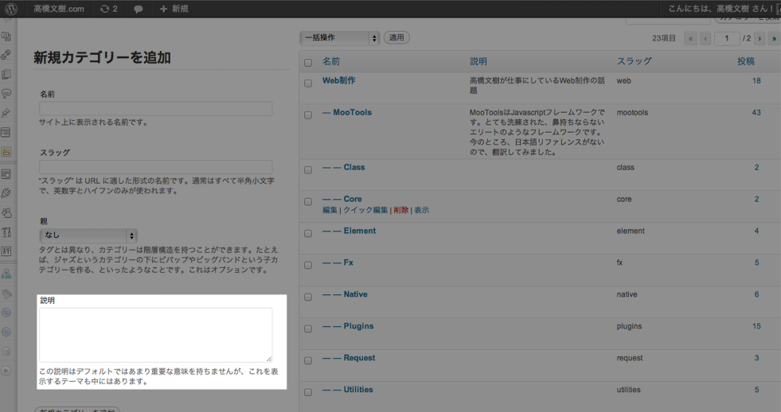
Task: Jump to last page of categories
Action: [773, 38]
